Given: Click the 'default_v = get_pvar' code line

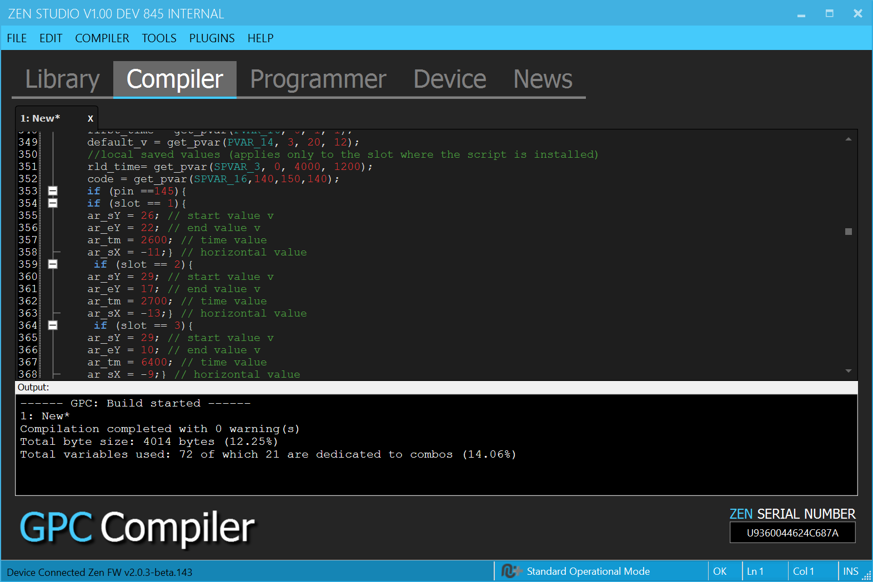Looking at the screenshot, I should tap(223, 142).
